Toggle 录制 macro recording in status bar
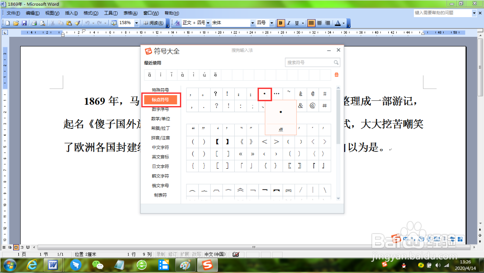Image resolution: width=484 pixels, height=273 pixels. (x=161, y=254)
